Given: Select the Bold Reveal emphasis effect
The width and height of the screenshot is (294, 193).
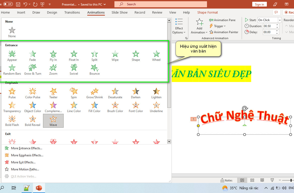Looking at the screenshot, I should tap(33, 121).
